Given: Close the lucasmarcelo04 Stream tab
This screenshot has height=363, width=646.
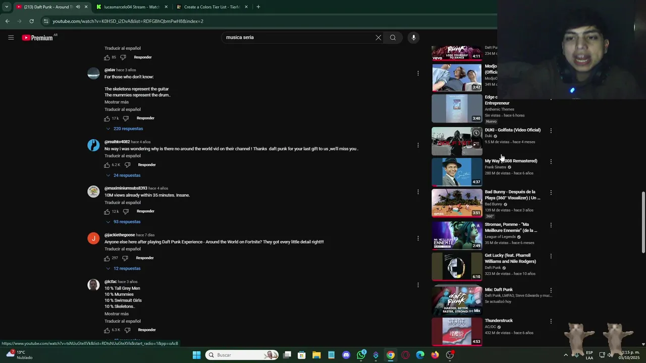Looking at the screenshot, I should click(x=166, y=7).
